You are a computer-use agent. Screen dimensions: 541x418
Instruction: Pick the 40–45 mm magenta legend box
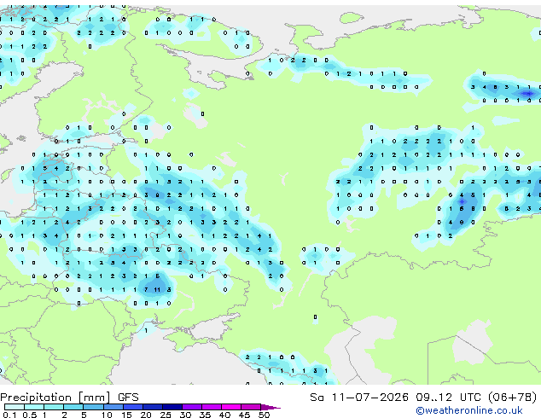click(231, 407)
